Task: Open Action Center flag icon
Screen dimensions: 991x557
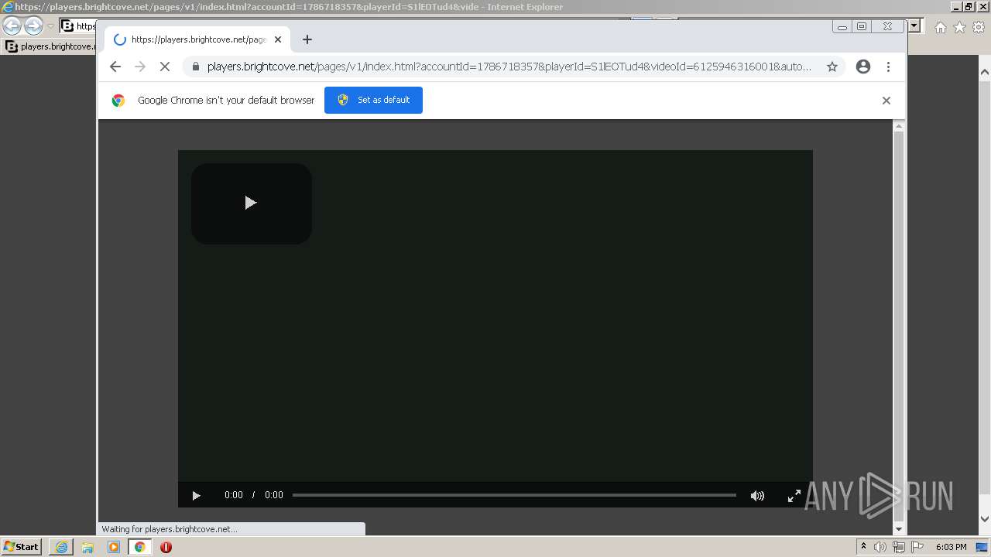Action: click(x=917, y=547)
